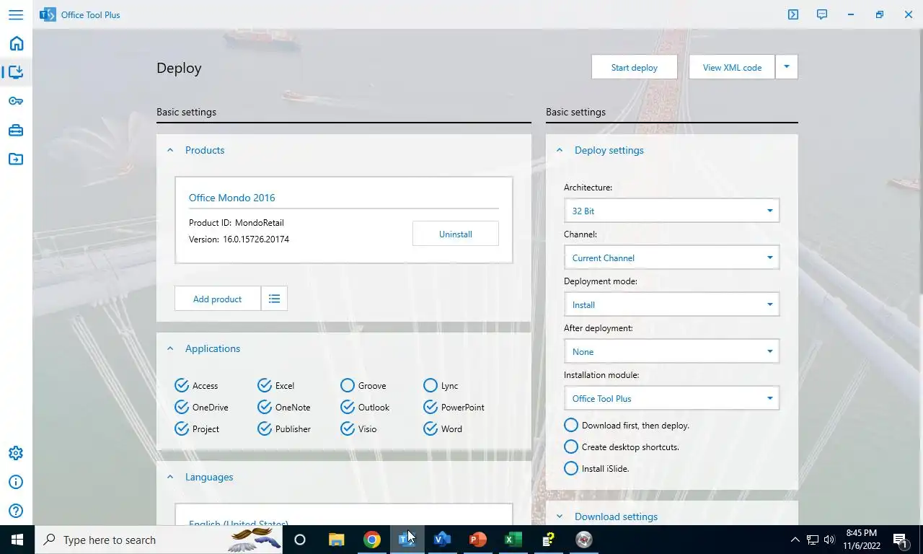Click the volume speaker tray icon

click(829, 540)
